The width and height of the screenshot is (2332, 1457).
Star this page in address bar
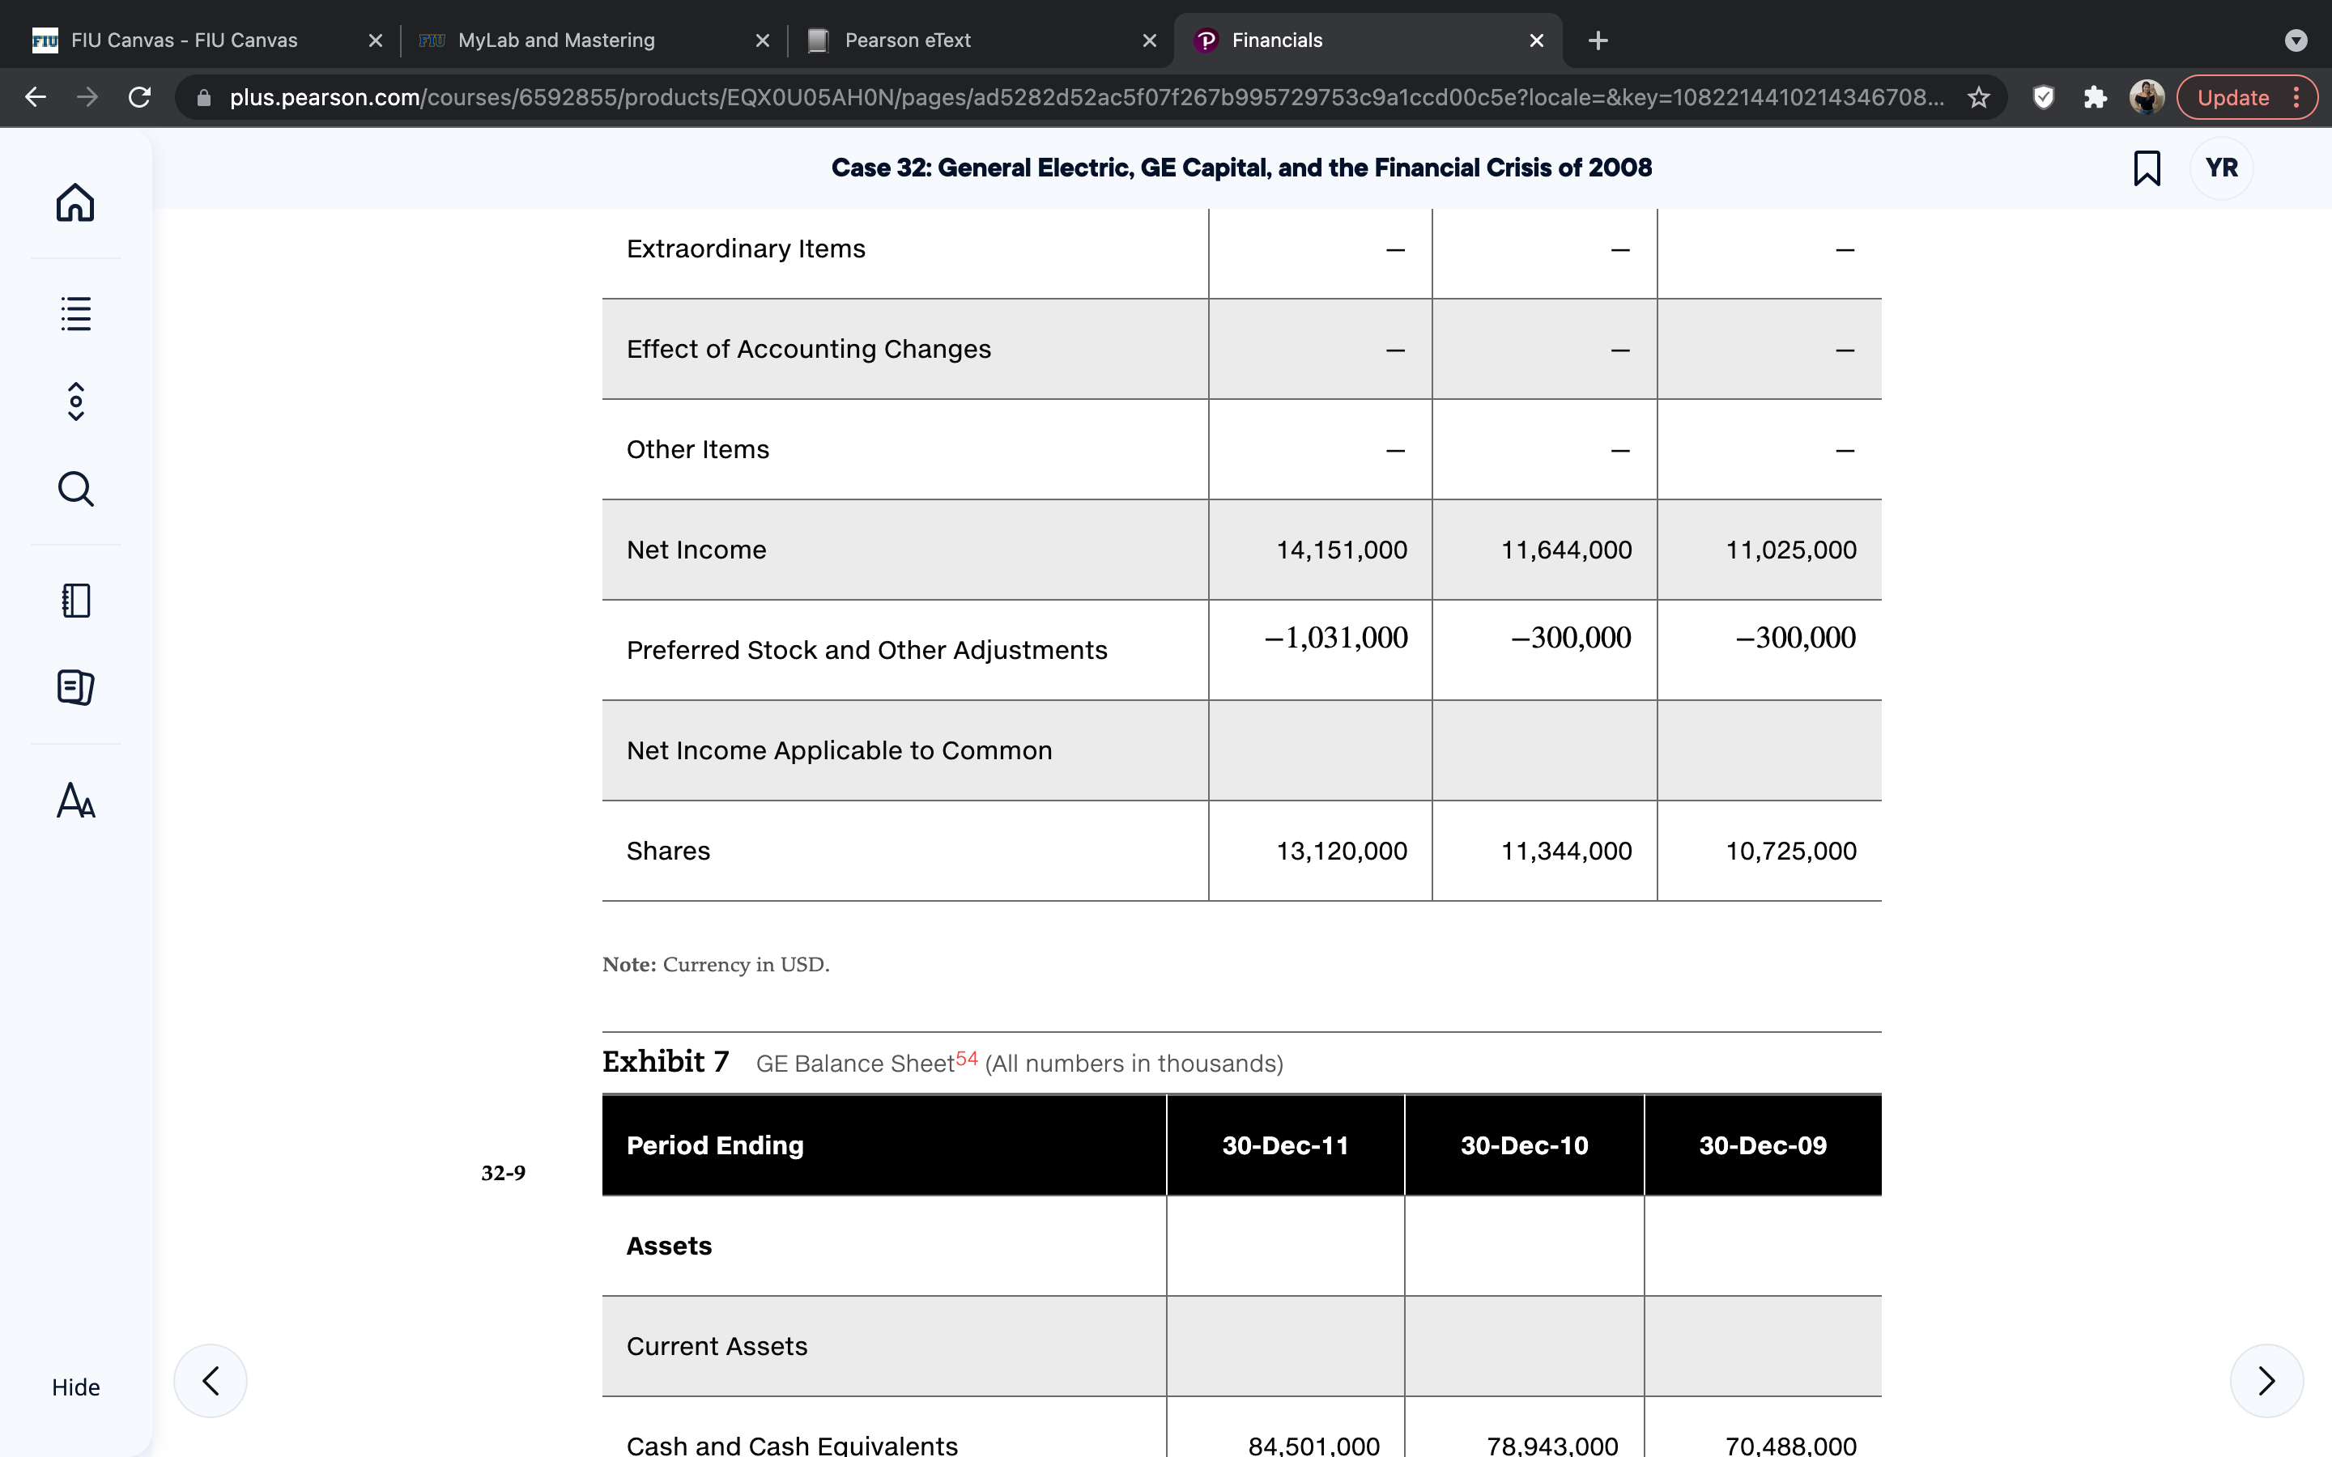click(x=1978, y=97)
